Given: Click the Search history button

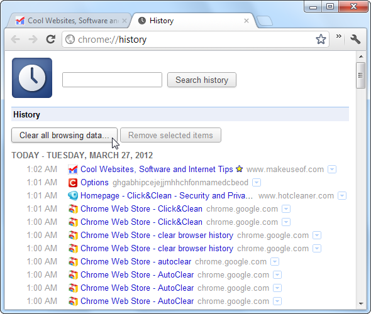Looking at the screenshot, I should [202, 80].
